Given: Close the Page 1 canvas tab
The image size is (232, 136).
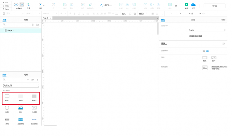Looking at the screenshot, I should [50, 18].
